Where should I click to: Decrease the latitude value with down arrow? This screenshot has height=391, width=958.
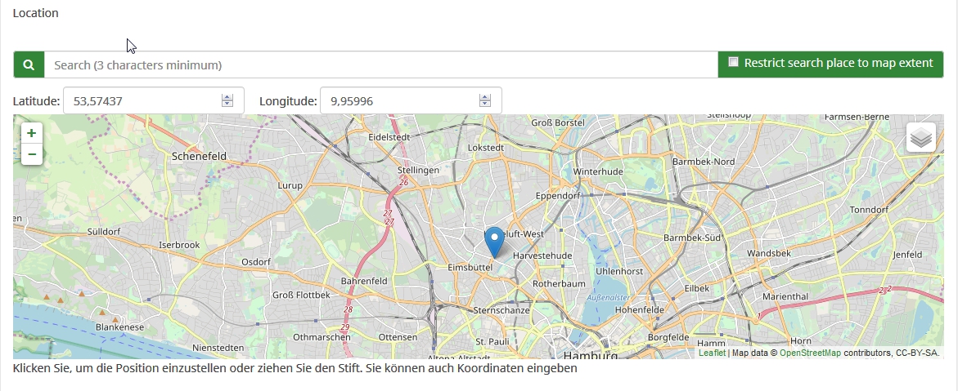tap(227, 104)
